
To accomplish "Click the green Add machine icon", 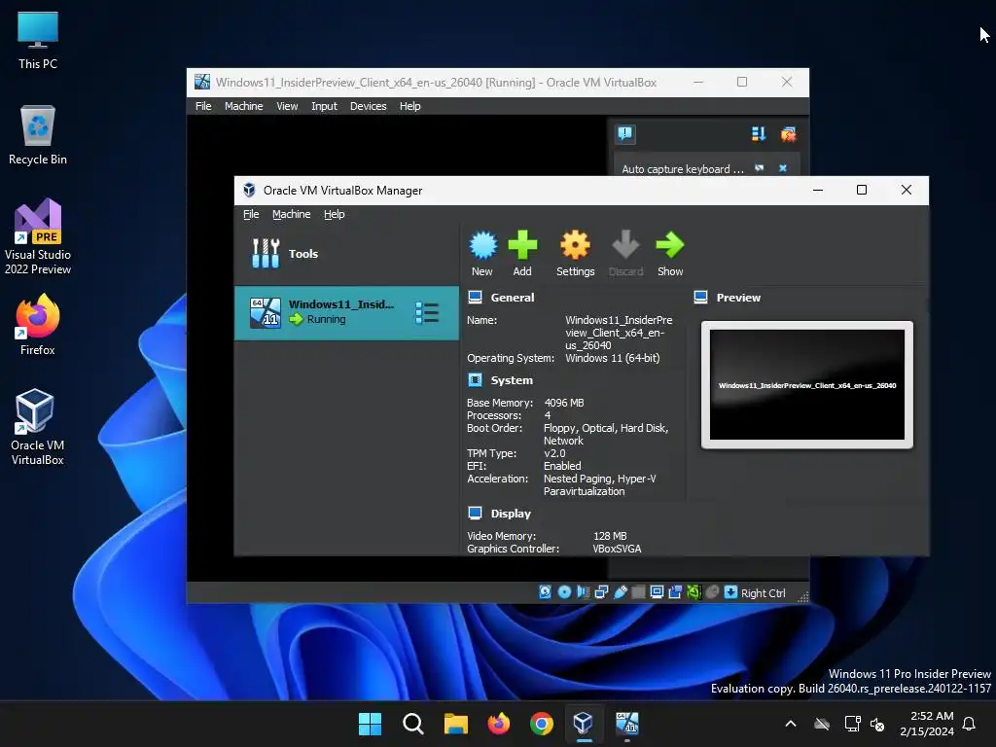I will pyautogui.click(x=522, y=245).
